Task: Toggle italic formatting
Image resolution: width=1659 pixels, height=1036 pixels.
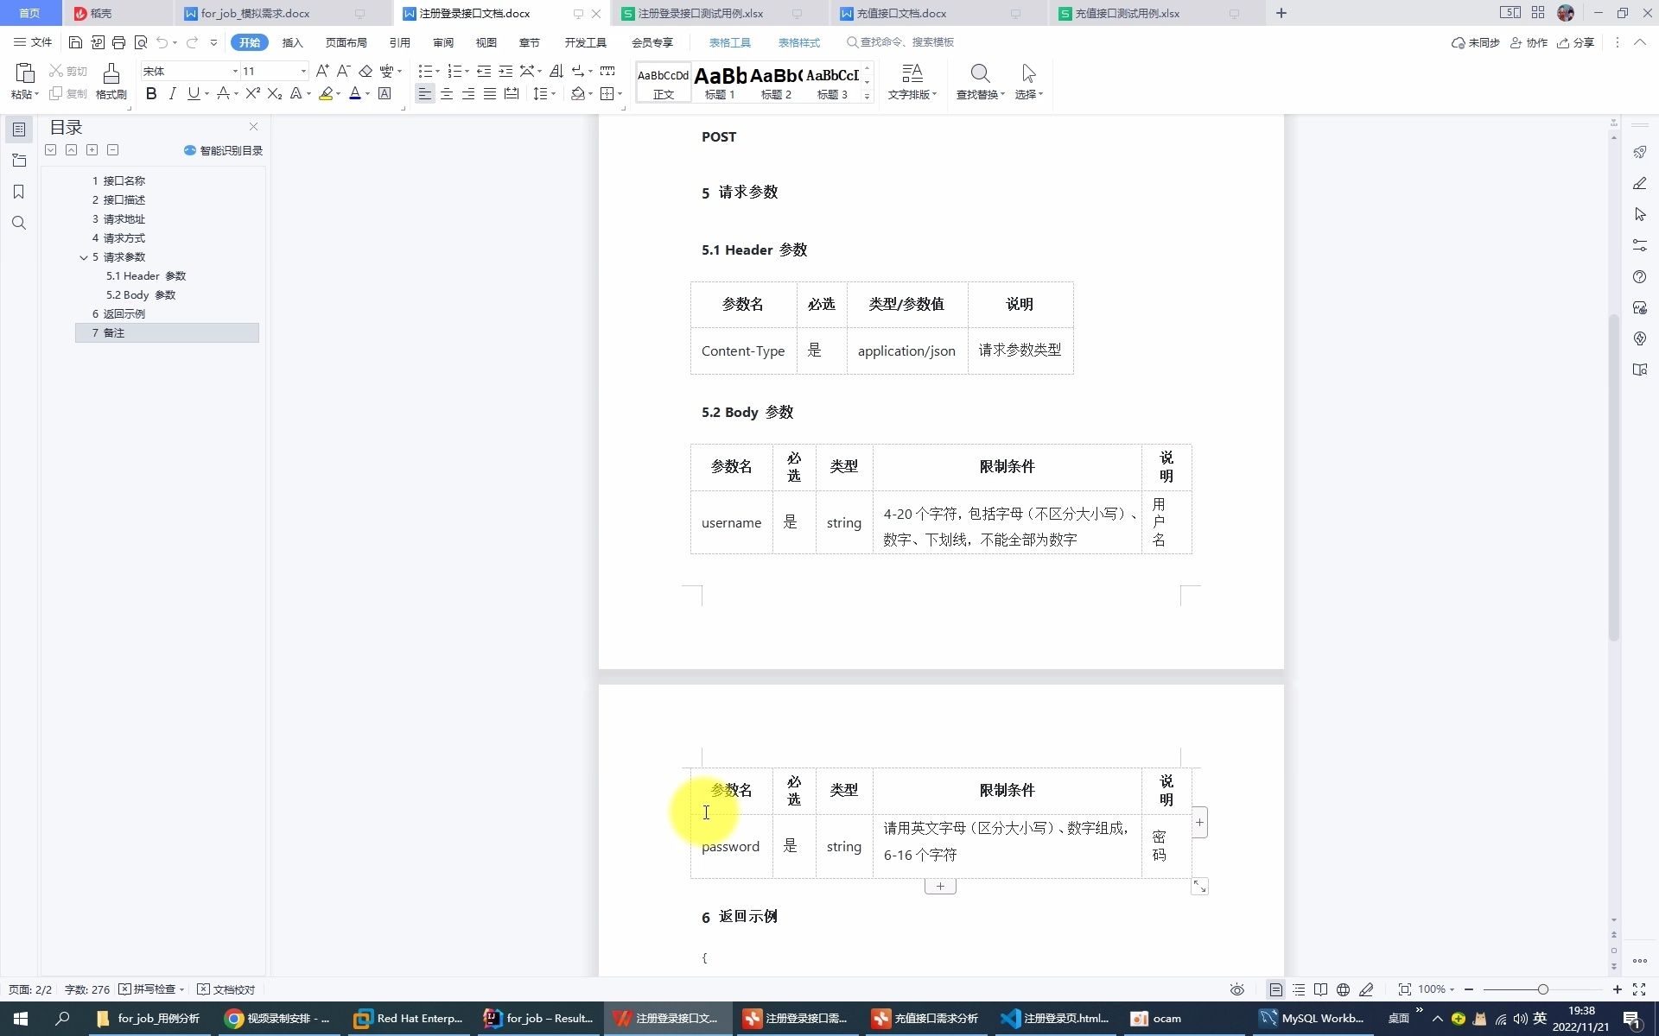Action: tap(172, 93)
